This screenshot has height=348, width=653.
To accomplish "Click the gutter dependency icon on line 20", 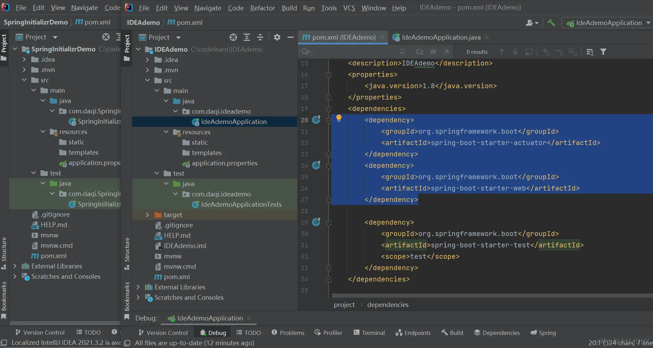I will (x=316, y=120).
